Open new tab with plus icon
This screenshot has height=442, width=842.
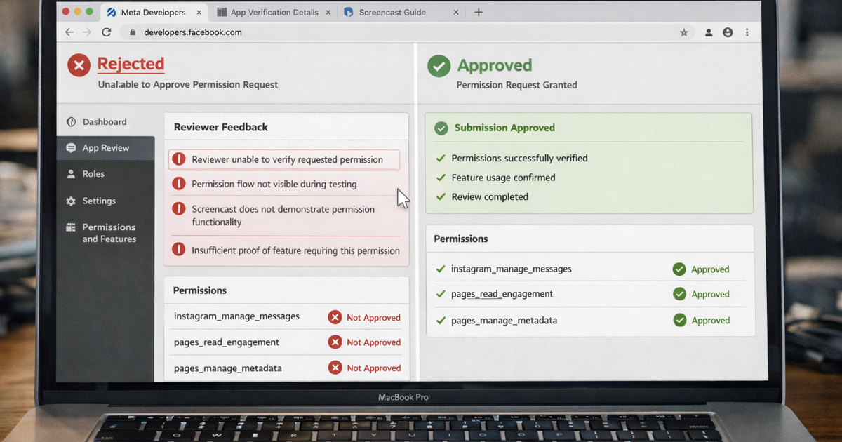pos(479,12)
